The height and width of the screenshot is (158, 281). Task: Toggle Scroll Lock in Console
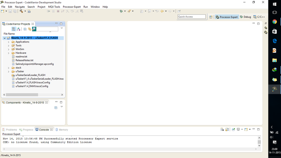[227, 129]
